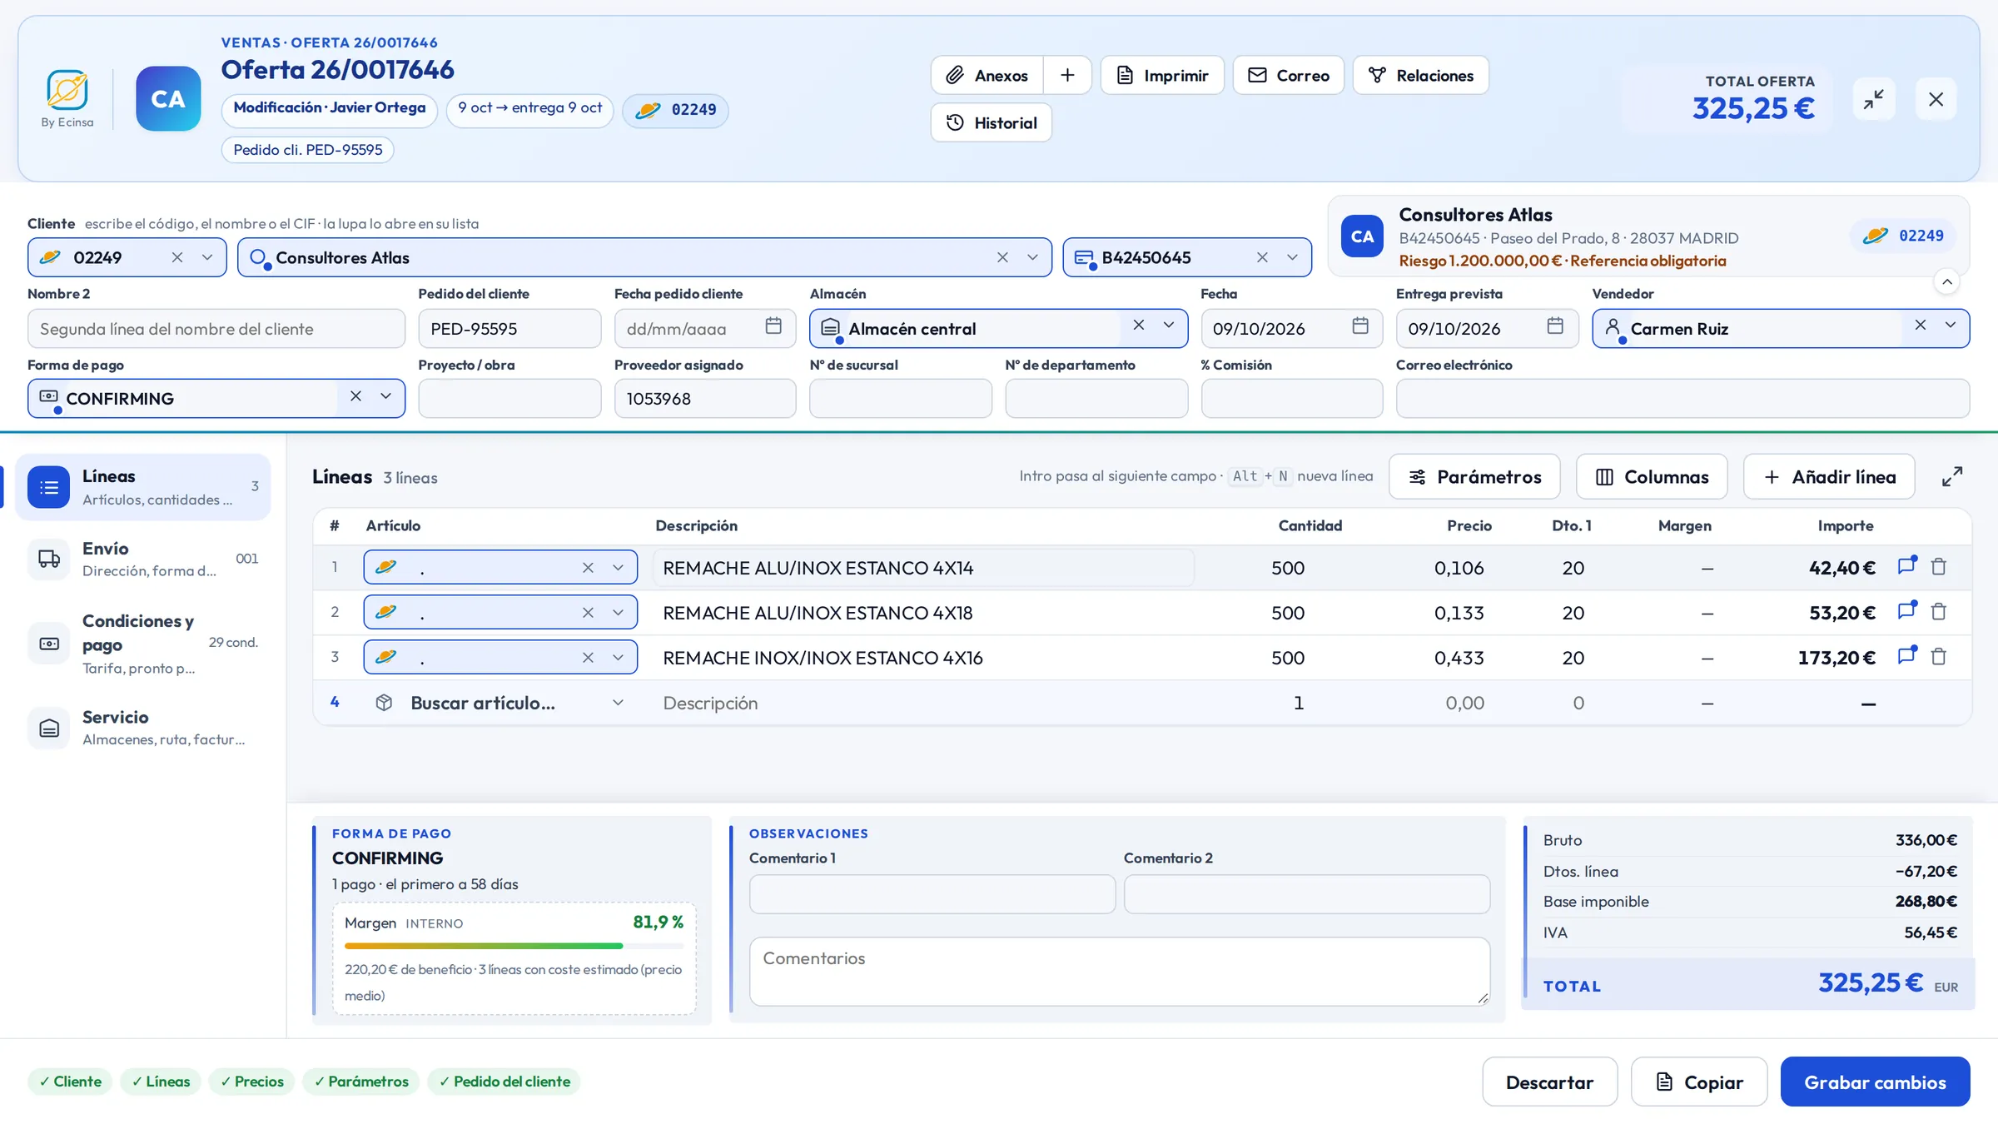The width and height of the screenshot is (1998, 1124).
Task: Delete line REMACHE INOX/INOX ESTANCO 4X16 with trash icon
Action: click(1939, 657)
